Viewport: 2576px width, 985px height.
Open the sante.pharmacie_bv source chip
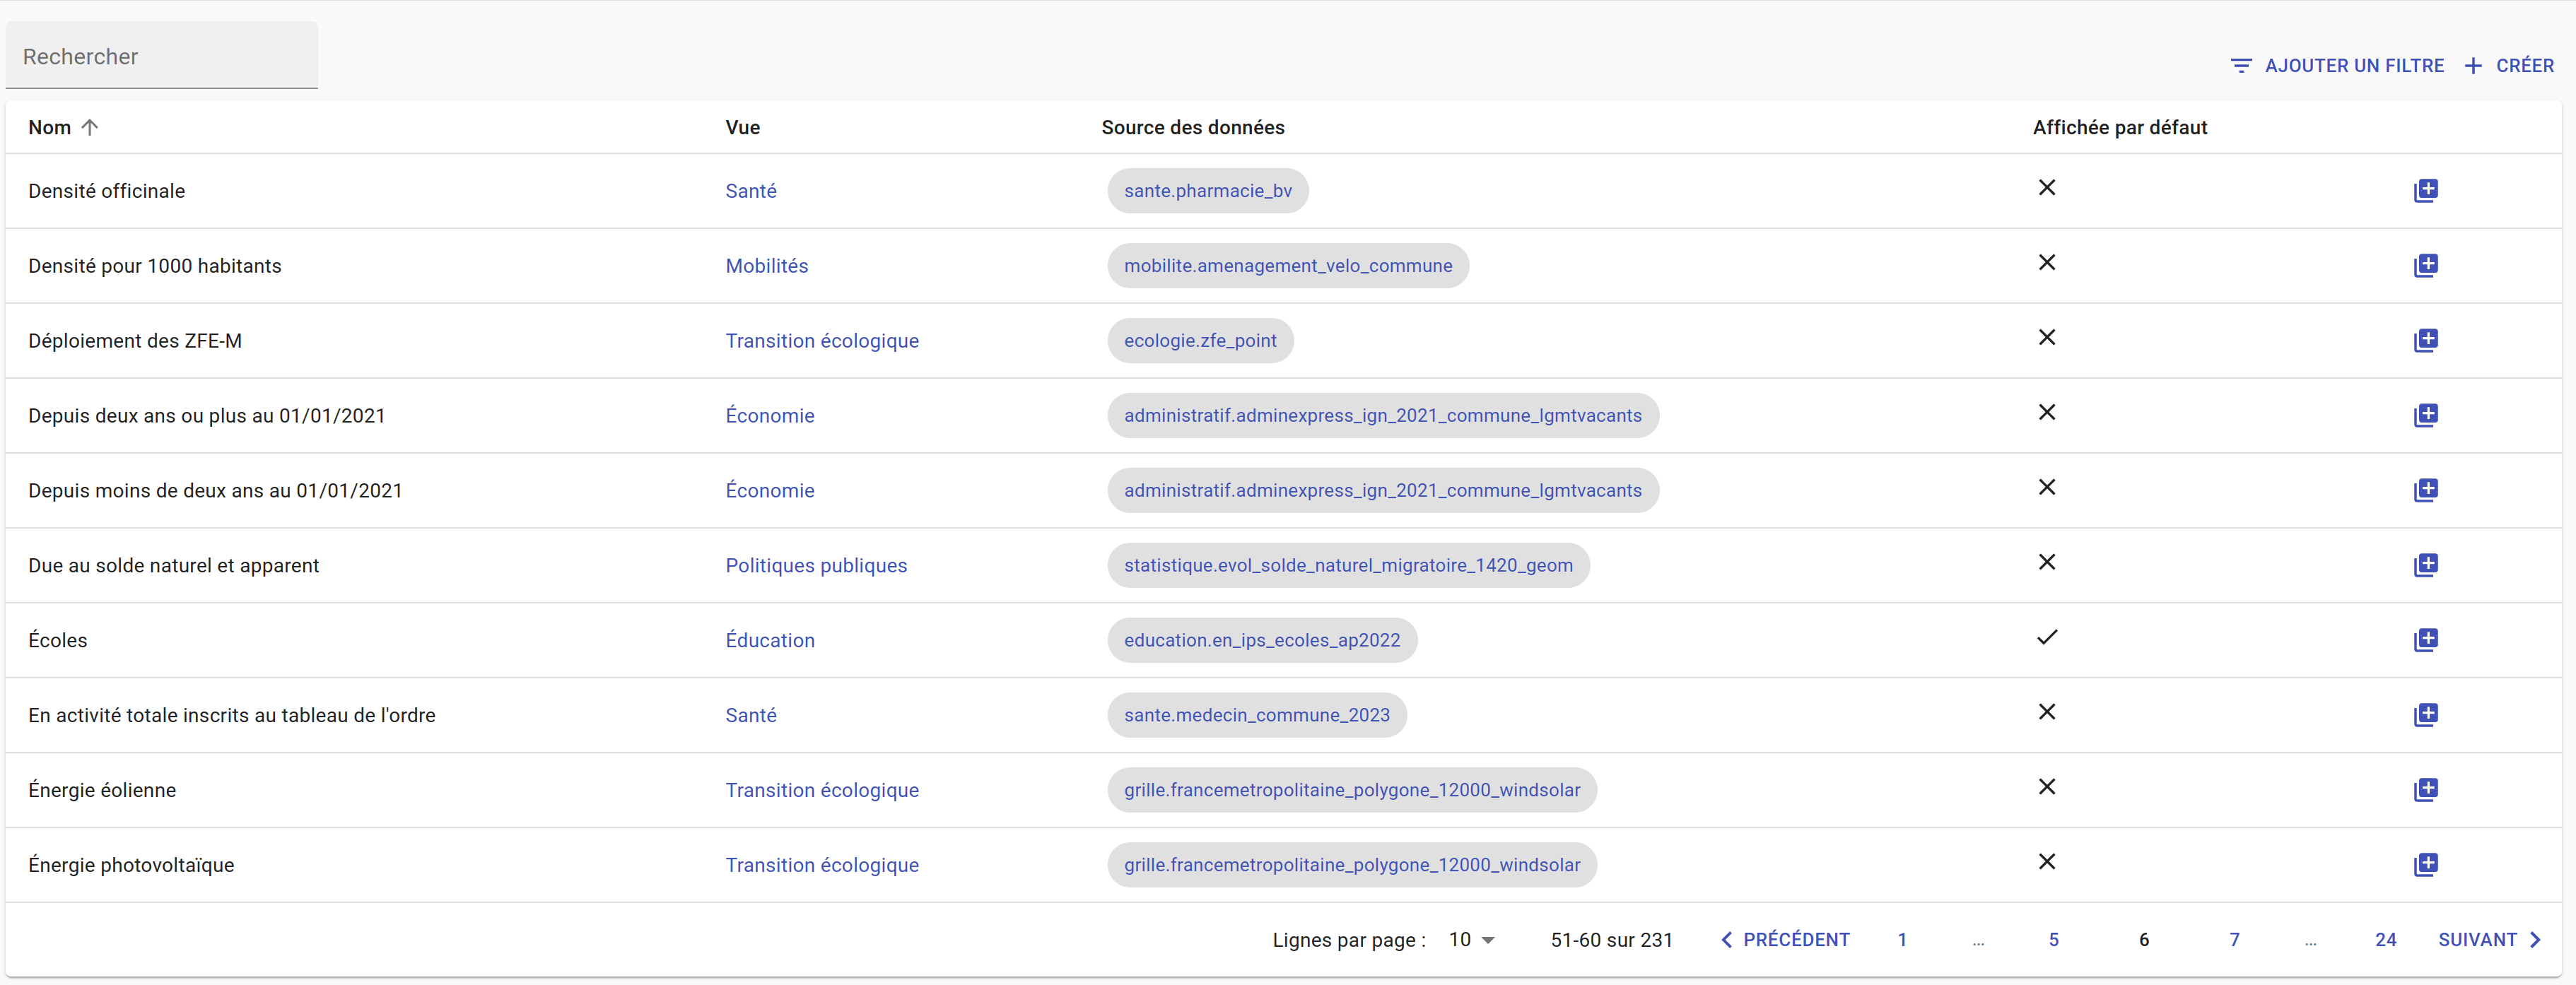pos(1208,191)
